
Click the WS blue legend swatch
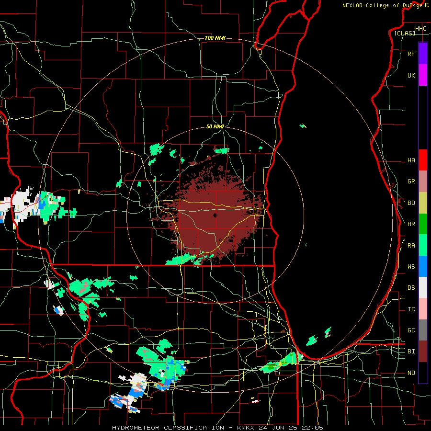(x=423, y=266)
